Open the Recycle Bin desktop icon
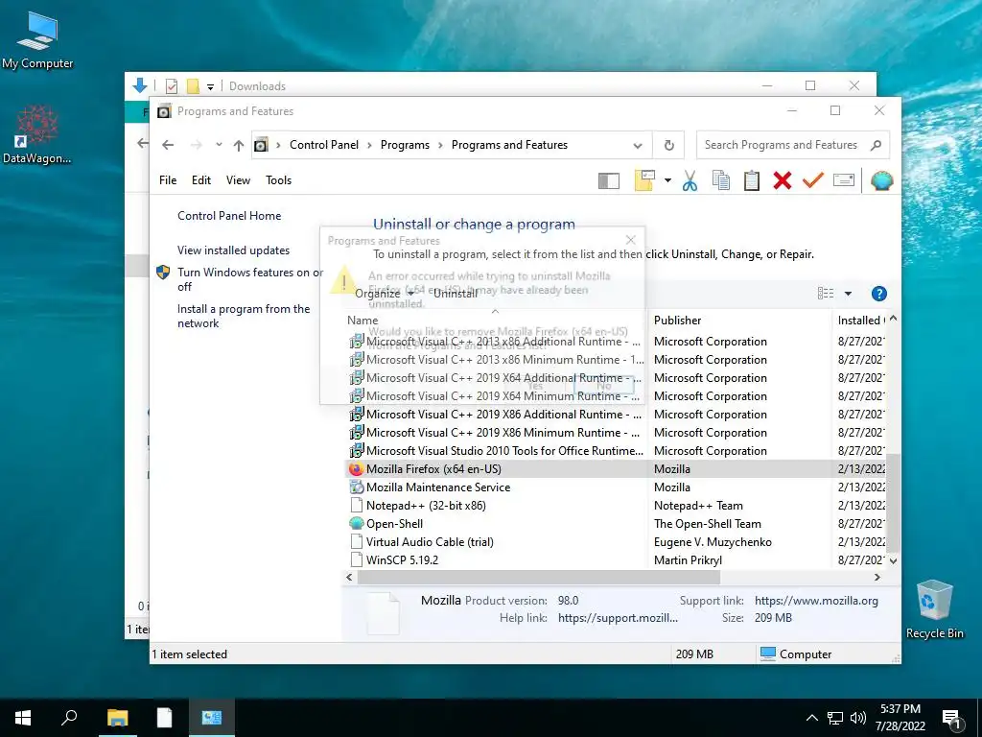This screenshot has height=737, width=982. [934, 609]
